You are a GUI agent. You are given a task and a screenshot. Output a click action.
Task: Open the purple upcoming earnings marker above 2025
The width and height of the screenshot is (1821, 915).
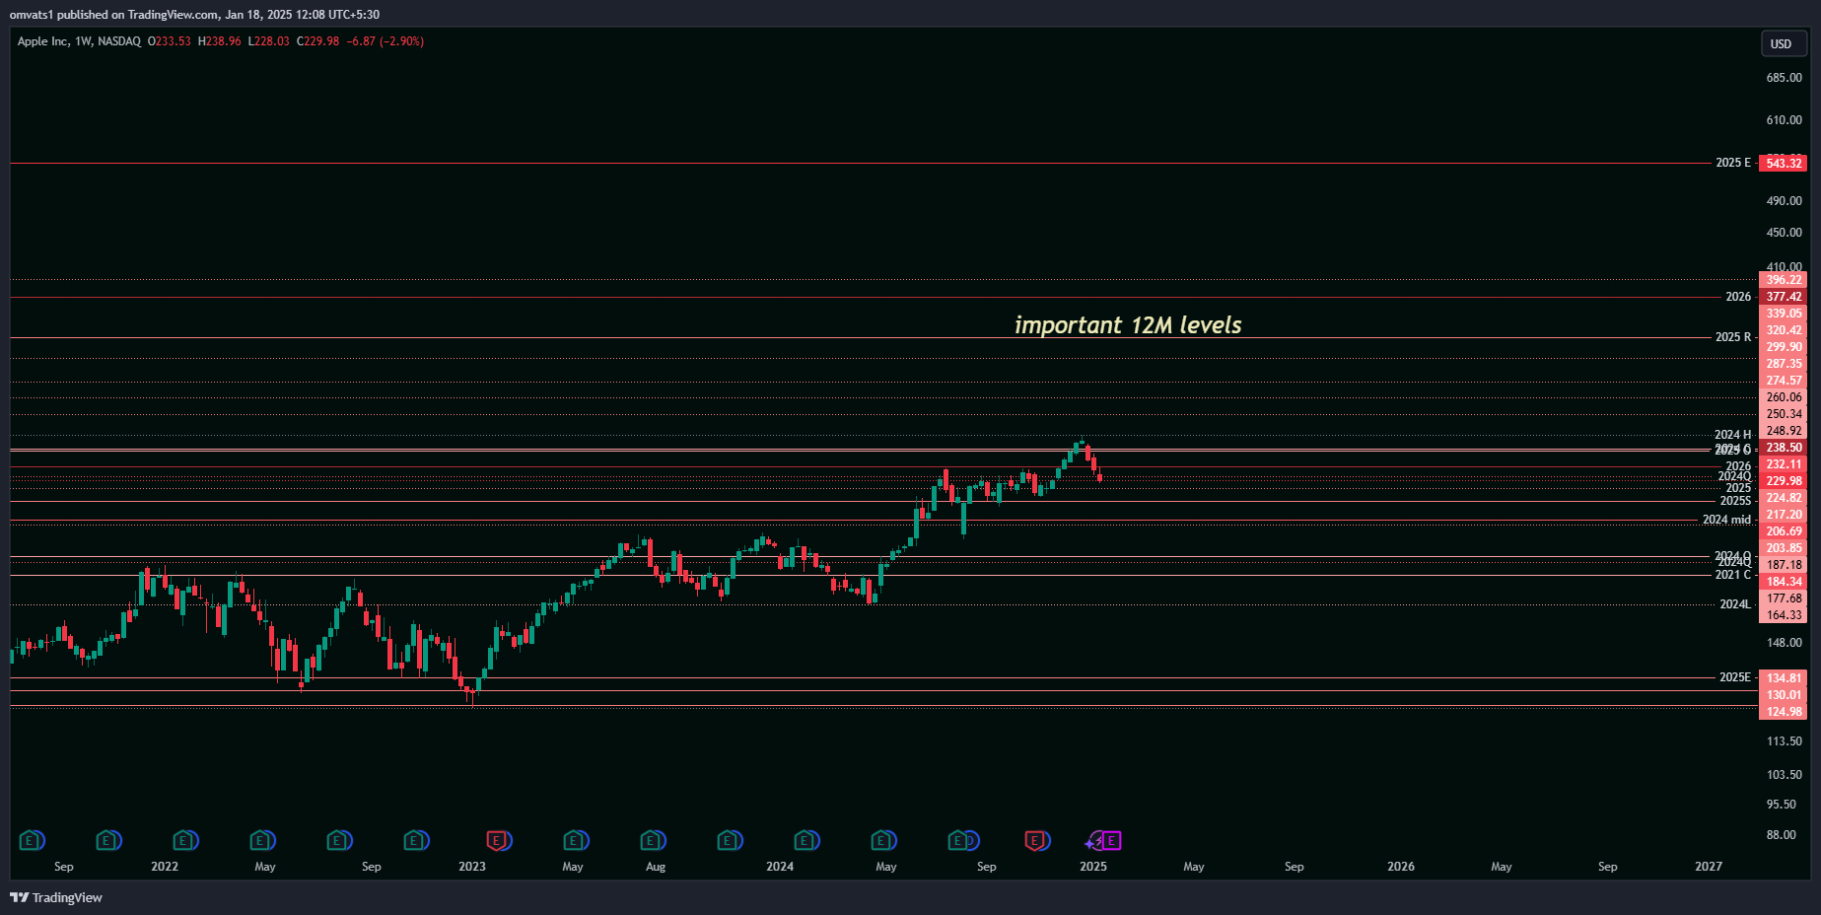pyautogui.click(x=1111, y=841)
